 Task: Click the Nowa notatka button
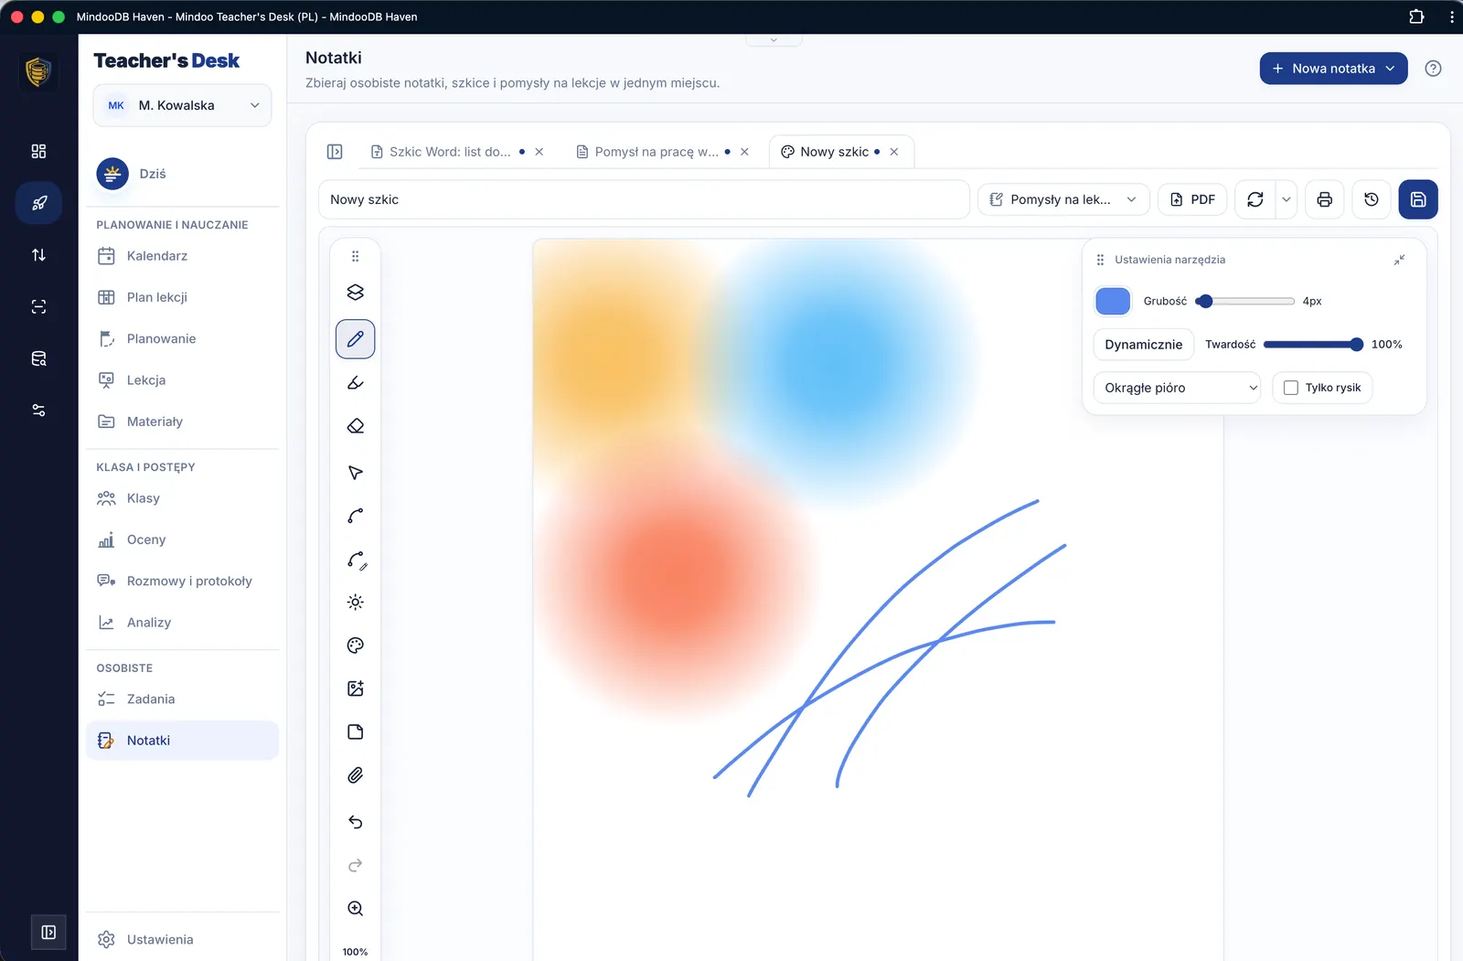[x=1333, y=69]
